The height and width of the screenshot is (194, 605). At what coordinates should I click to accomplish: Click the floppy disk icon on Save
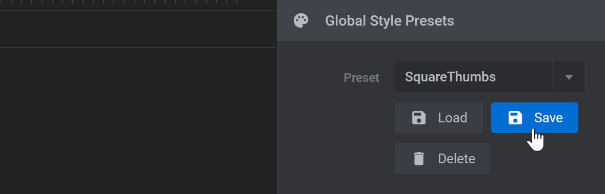click(515, 118)
